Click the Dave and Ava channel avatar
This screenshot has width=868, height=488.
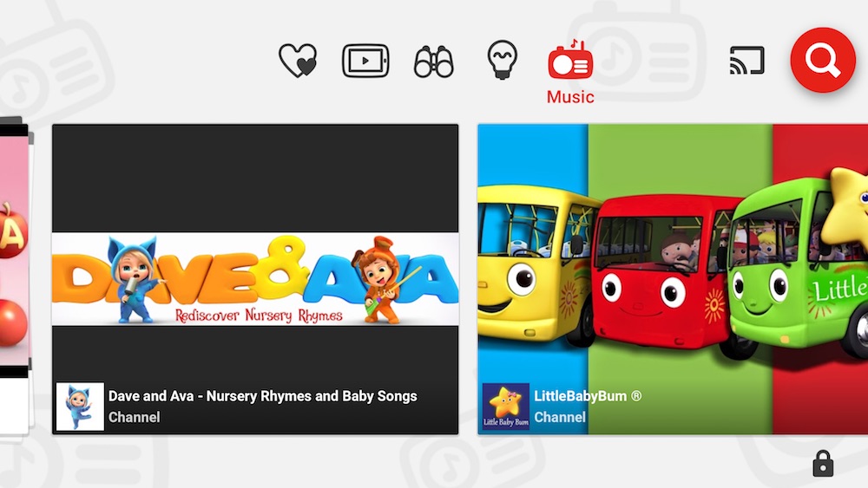(x=80, y=407)
